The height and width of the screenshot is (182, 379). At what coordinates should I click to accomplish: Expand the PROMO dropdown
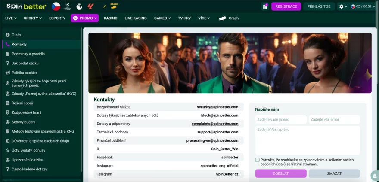(x=85, y=18)
